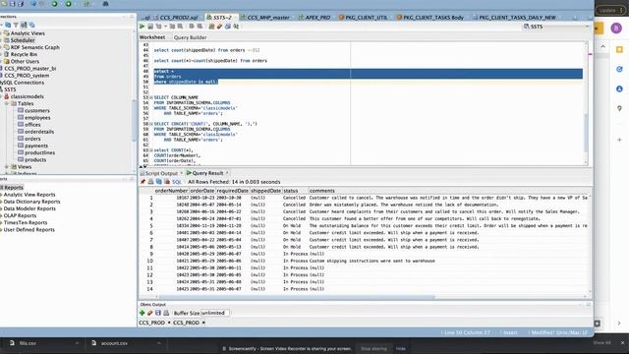
Task: Select the Scheduler node in the tree
Action: tap(22, 40)
